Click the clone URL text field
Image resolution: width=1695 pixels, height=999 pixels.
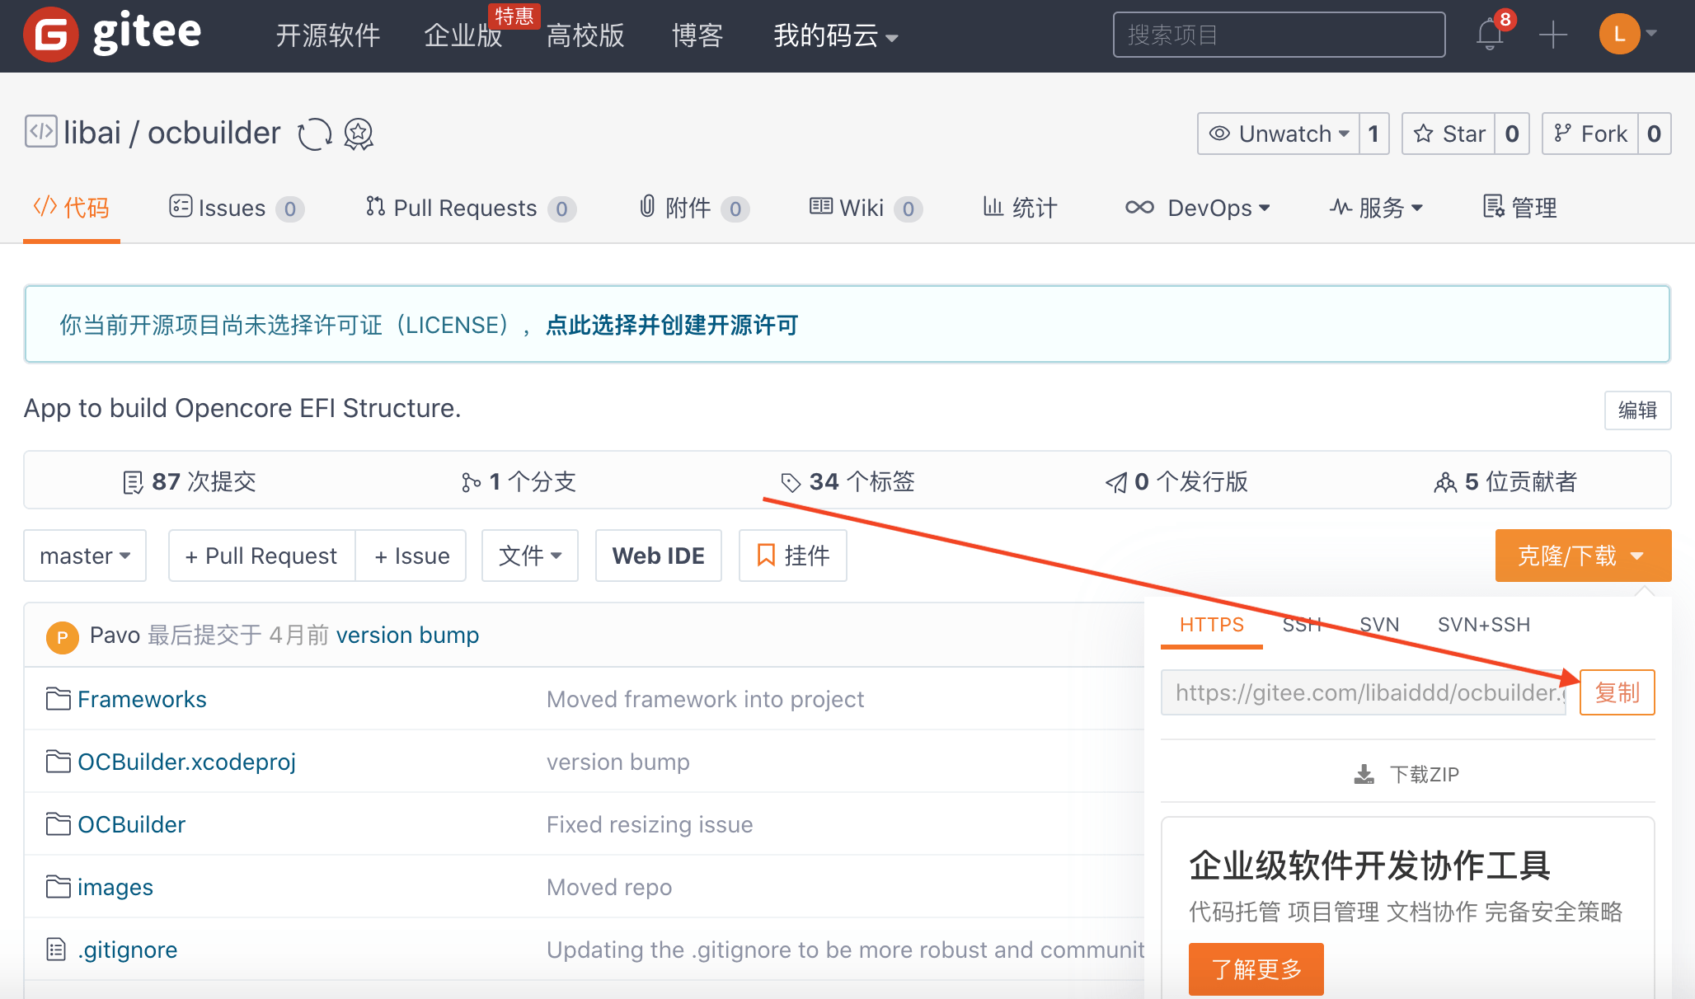coord(1364,692)
